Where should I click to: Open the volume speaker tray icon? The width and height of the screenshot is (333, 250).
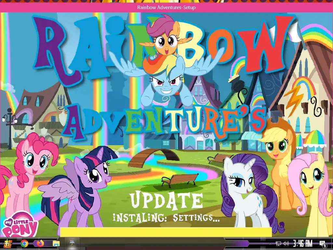click(x=286, y=243)
